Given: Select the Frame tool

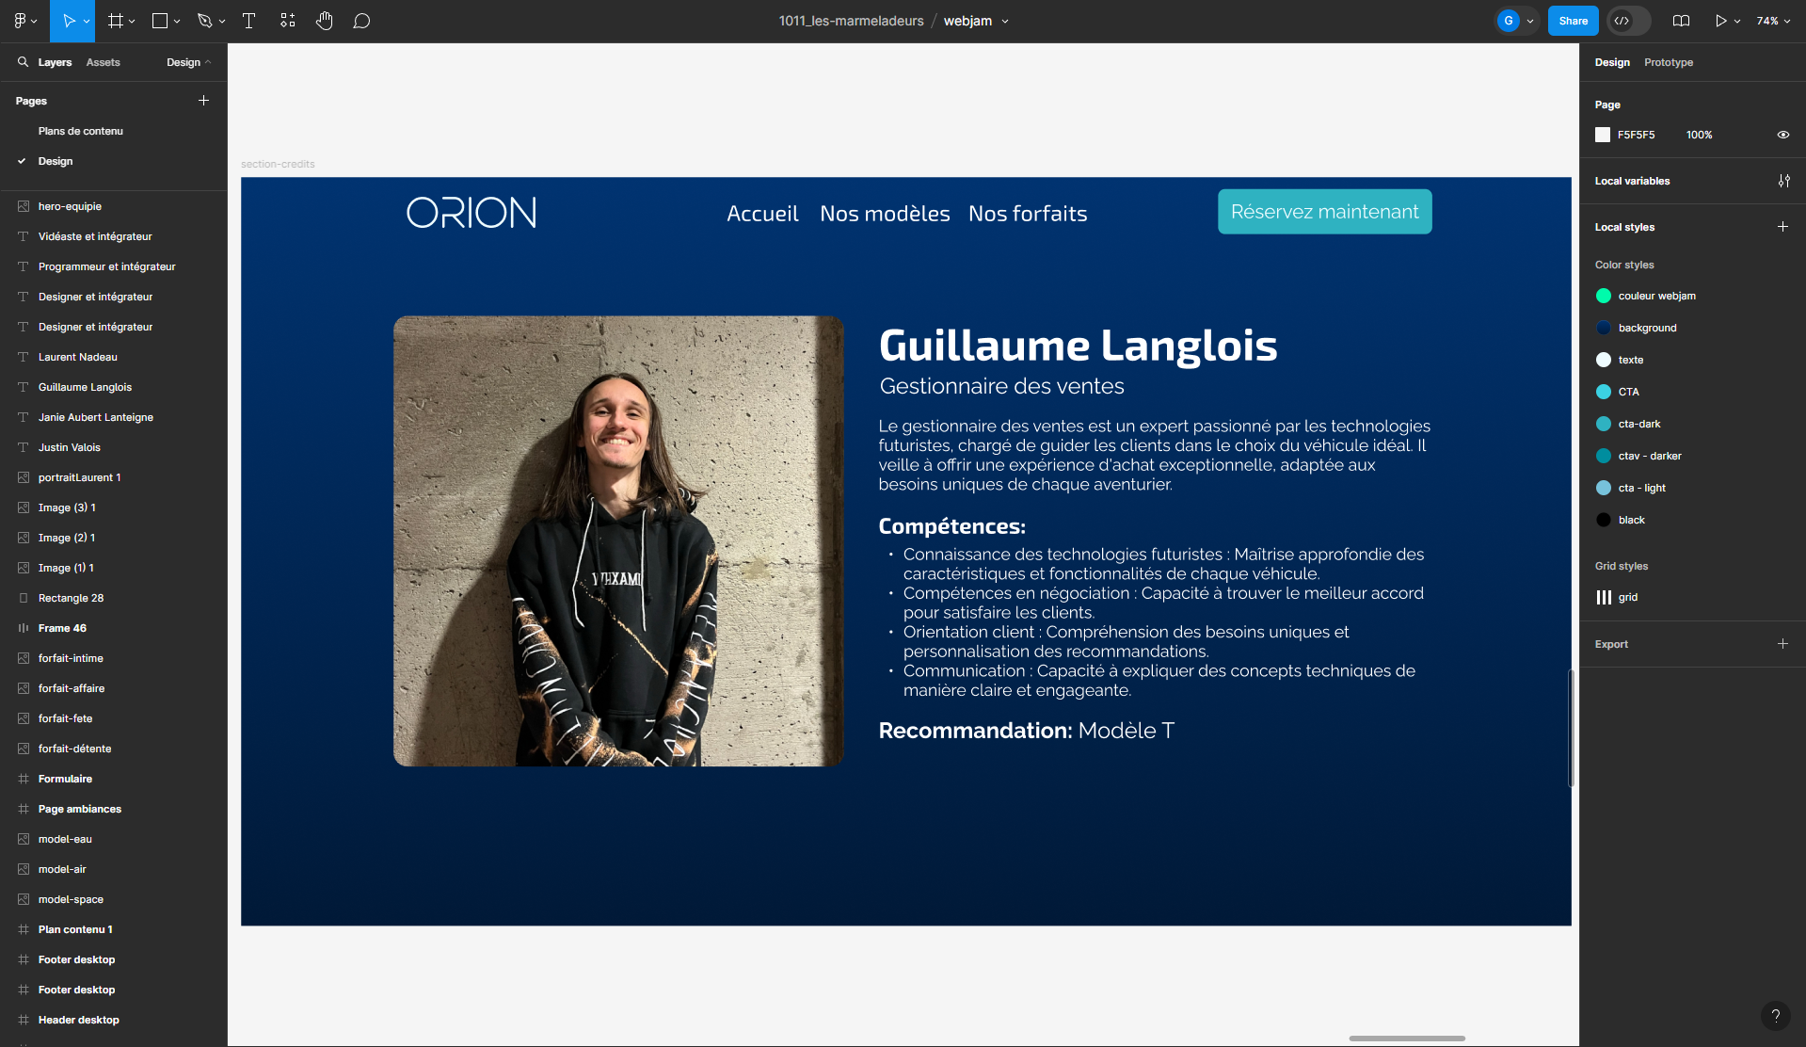Looking at the screenshot, I should 115,21.
